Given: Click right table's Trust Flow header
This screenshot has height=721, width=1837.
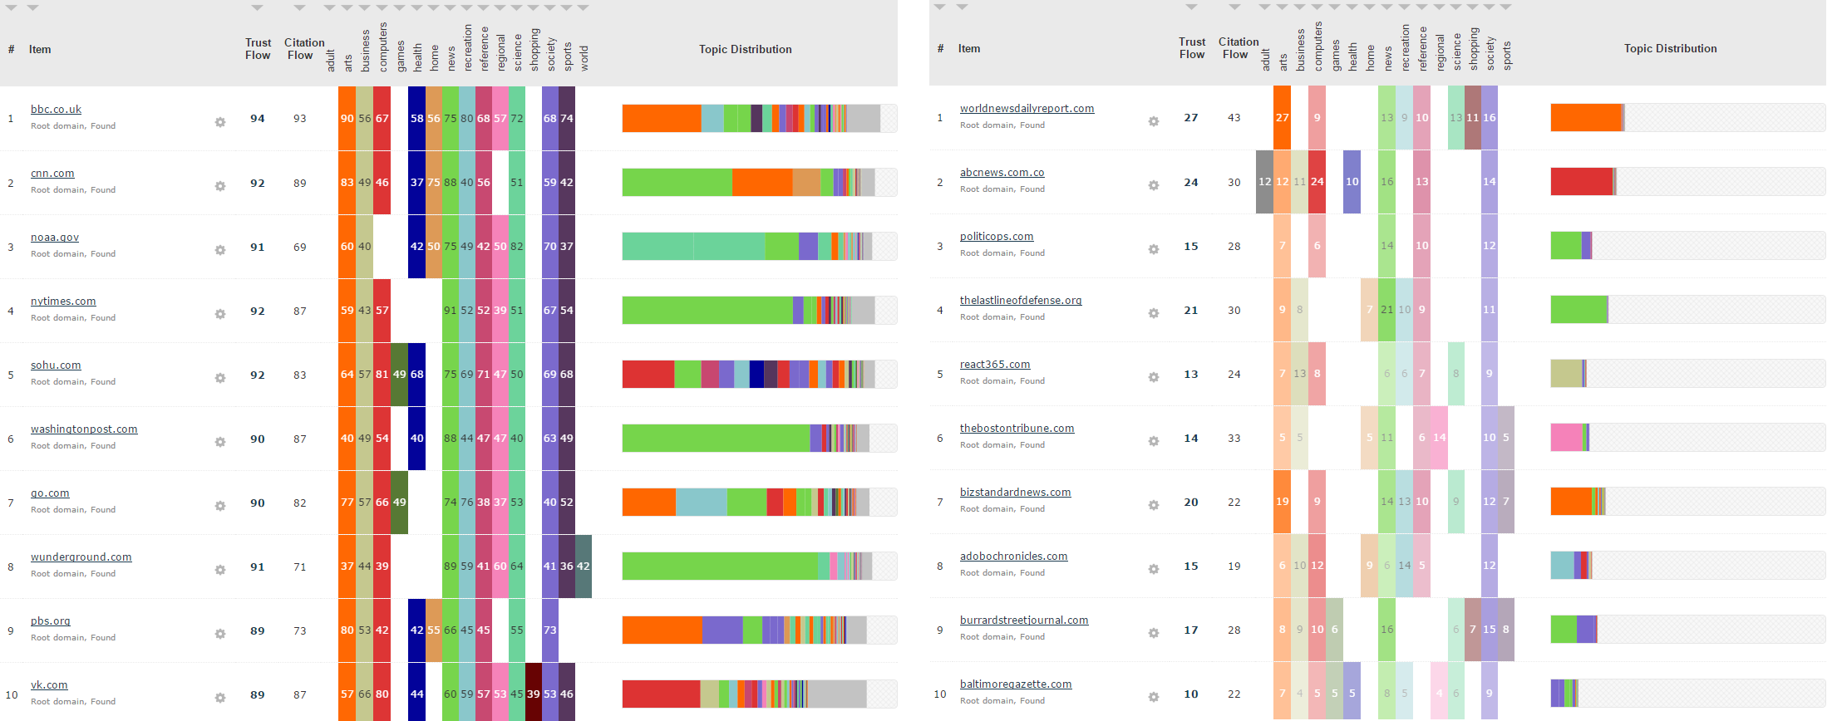Looking at the screenshot, I should point(1192,48).
